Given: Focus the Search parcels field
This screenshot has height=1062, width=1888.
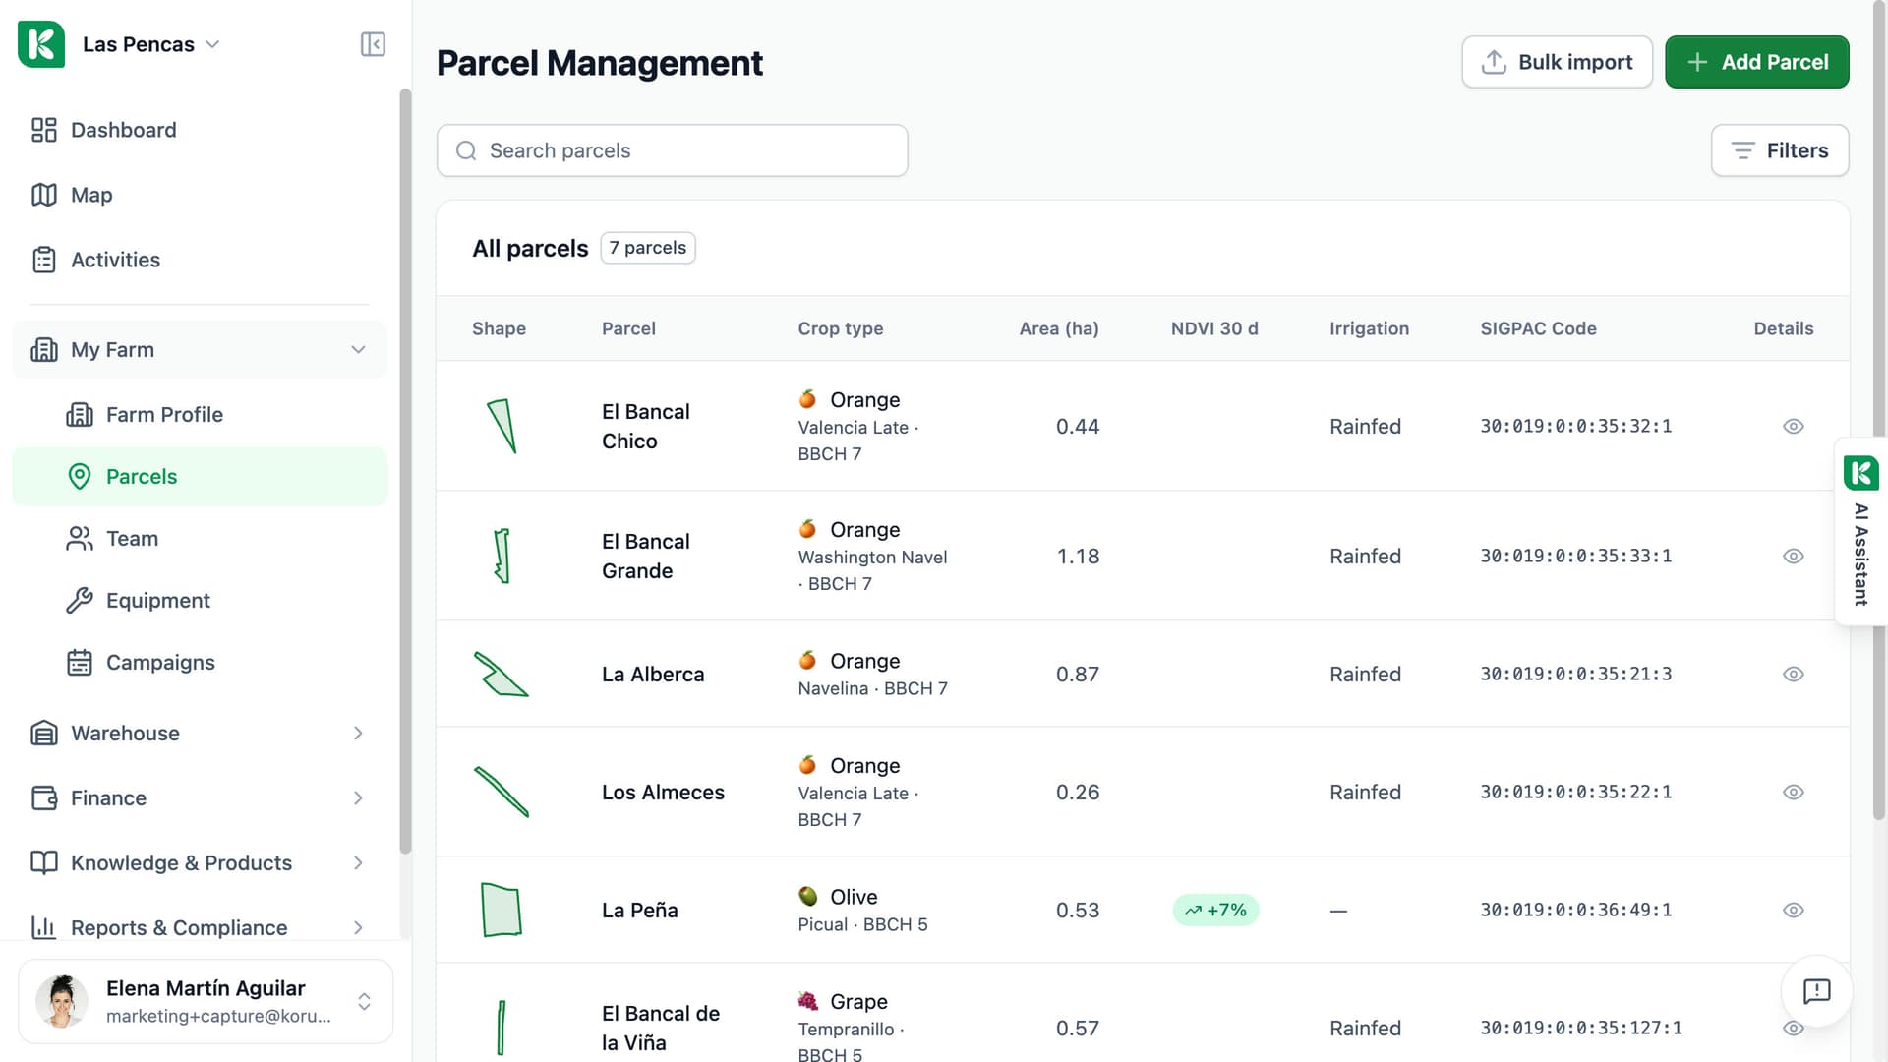Looking at the screenshot, I should tap(672, 150).
